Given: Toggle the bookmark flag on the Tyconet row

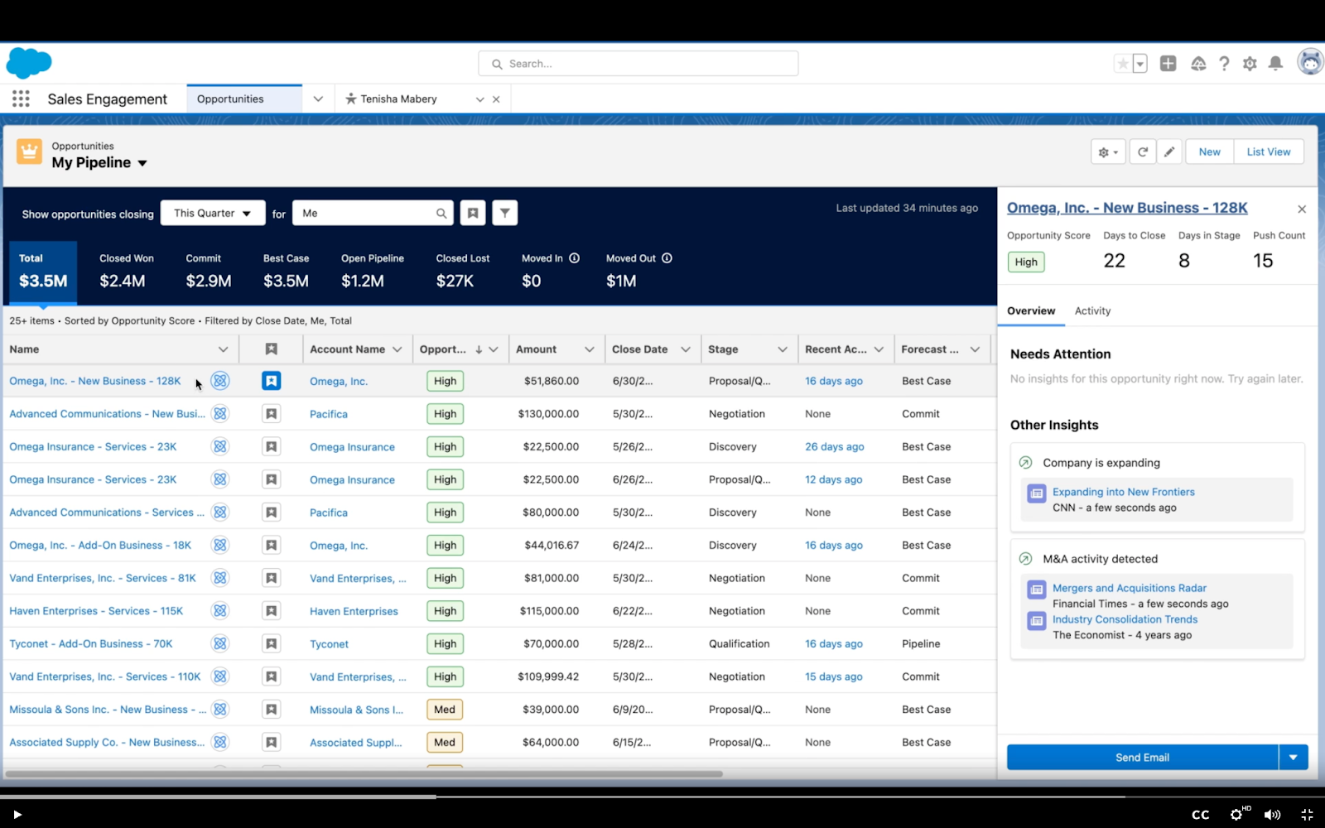Looking at the screenshot, I should tap(271, 643).
